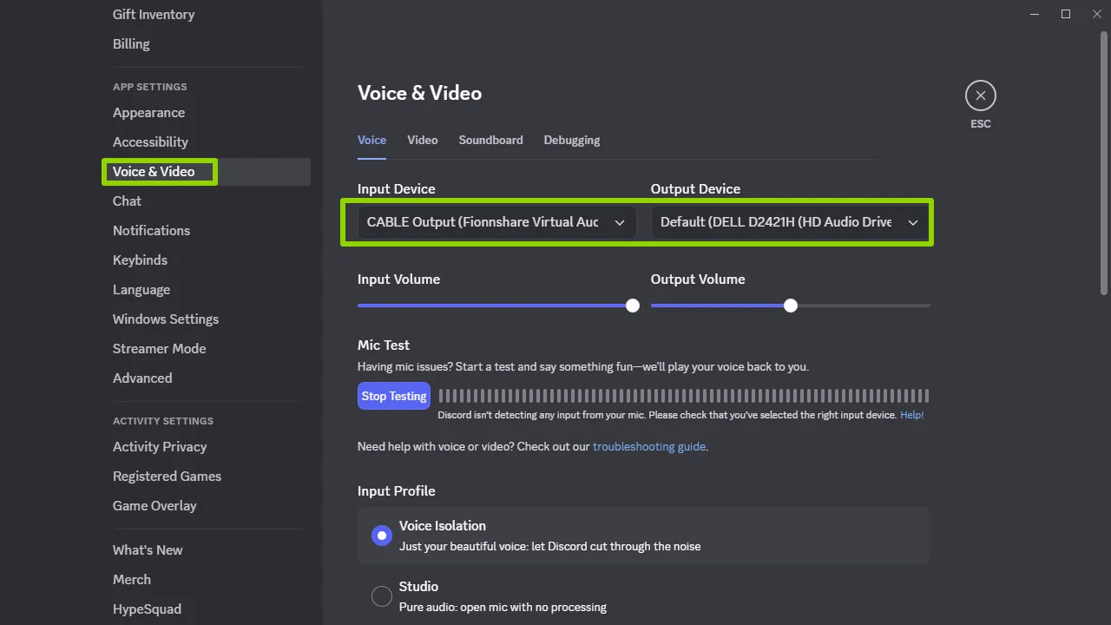The image size is (1111, 625).
Task: Select the Voice Isolation input profile
Action: [382, 536]
